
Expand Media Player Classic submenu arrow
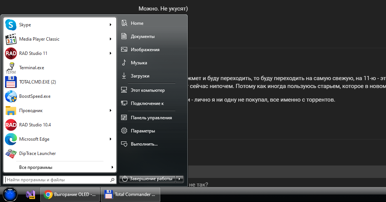pyautogui.click(x=111, y=39)
